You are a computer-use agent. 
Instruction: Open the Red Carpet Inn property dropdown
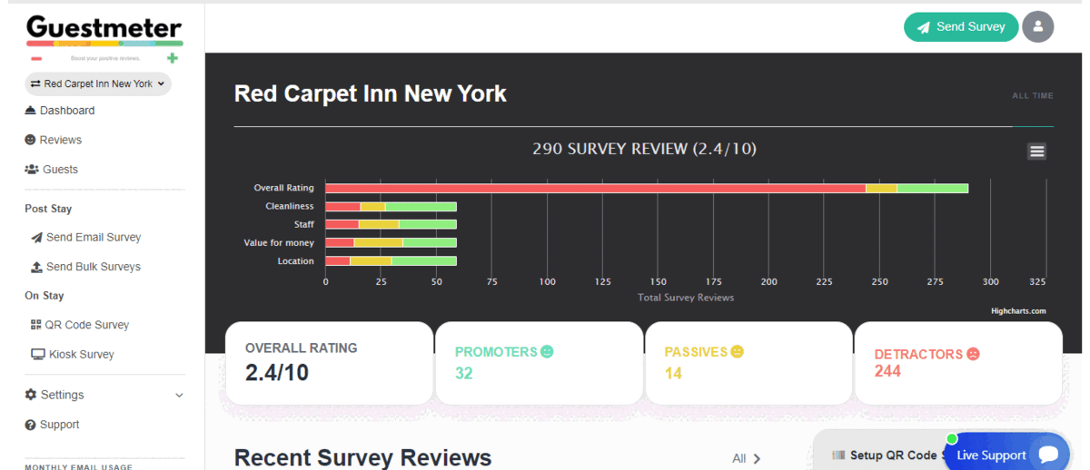tap(98, 83)
